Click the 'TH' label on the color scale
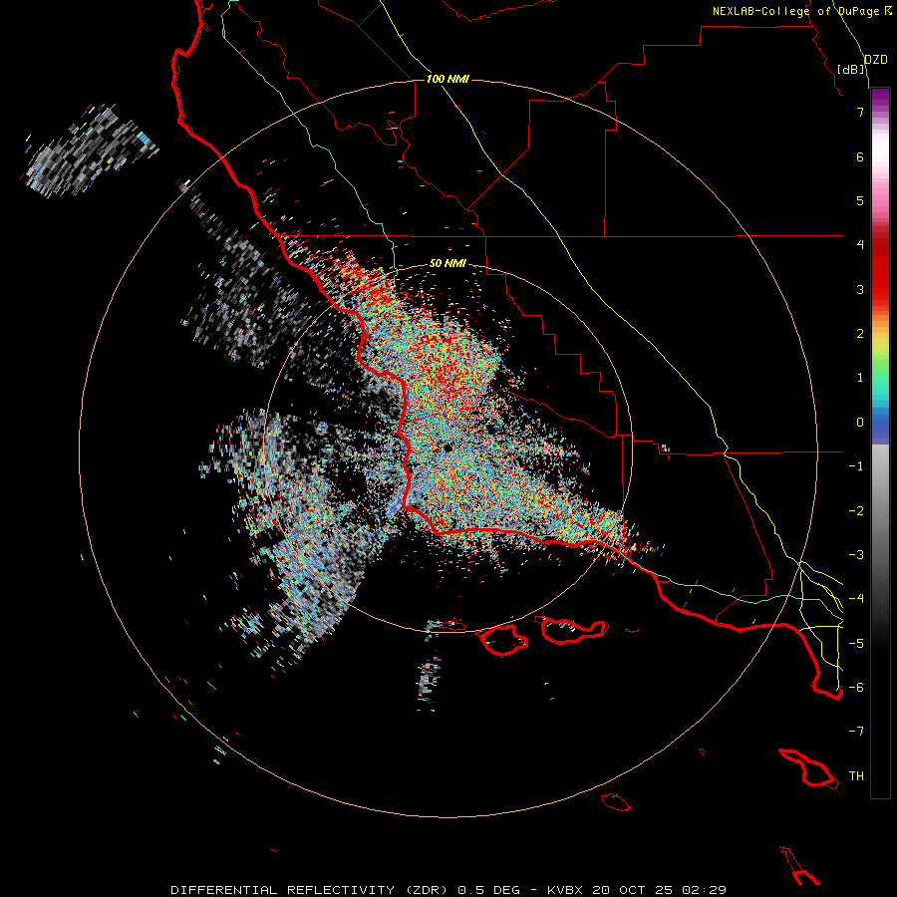Screen dimensions: 897x897 856,775
